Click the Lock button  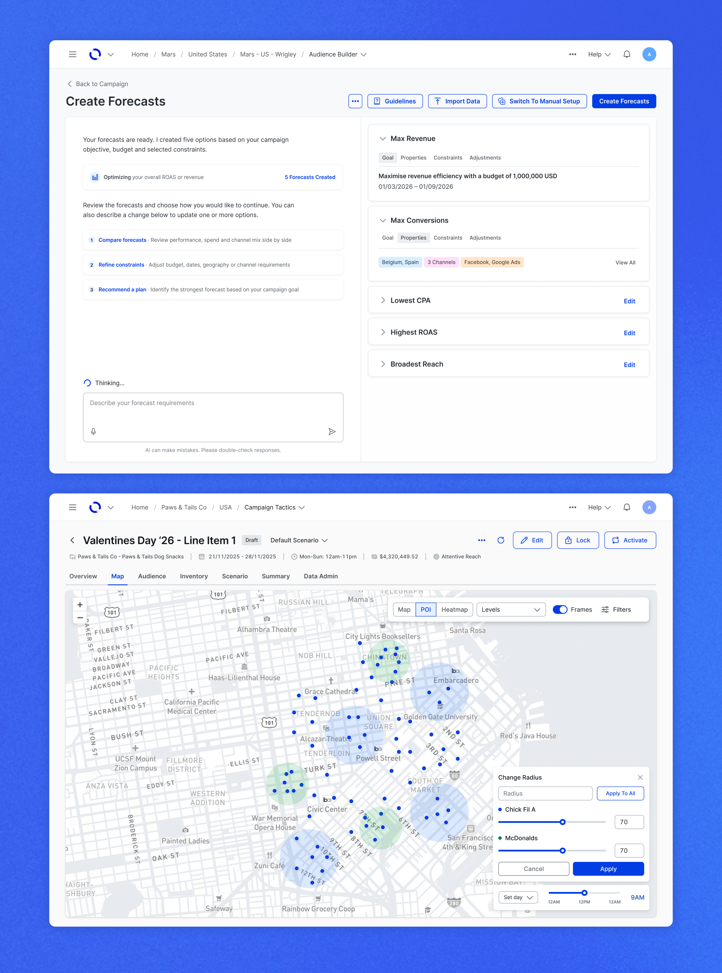tap(578, 540)
